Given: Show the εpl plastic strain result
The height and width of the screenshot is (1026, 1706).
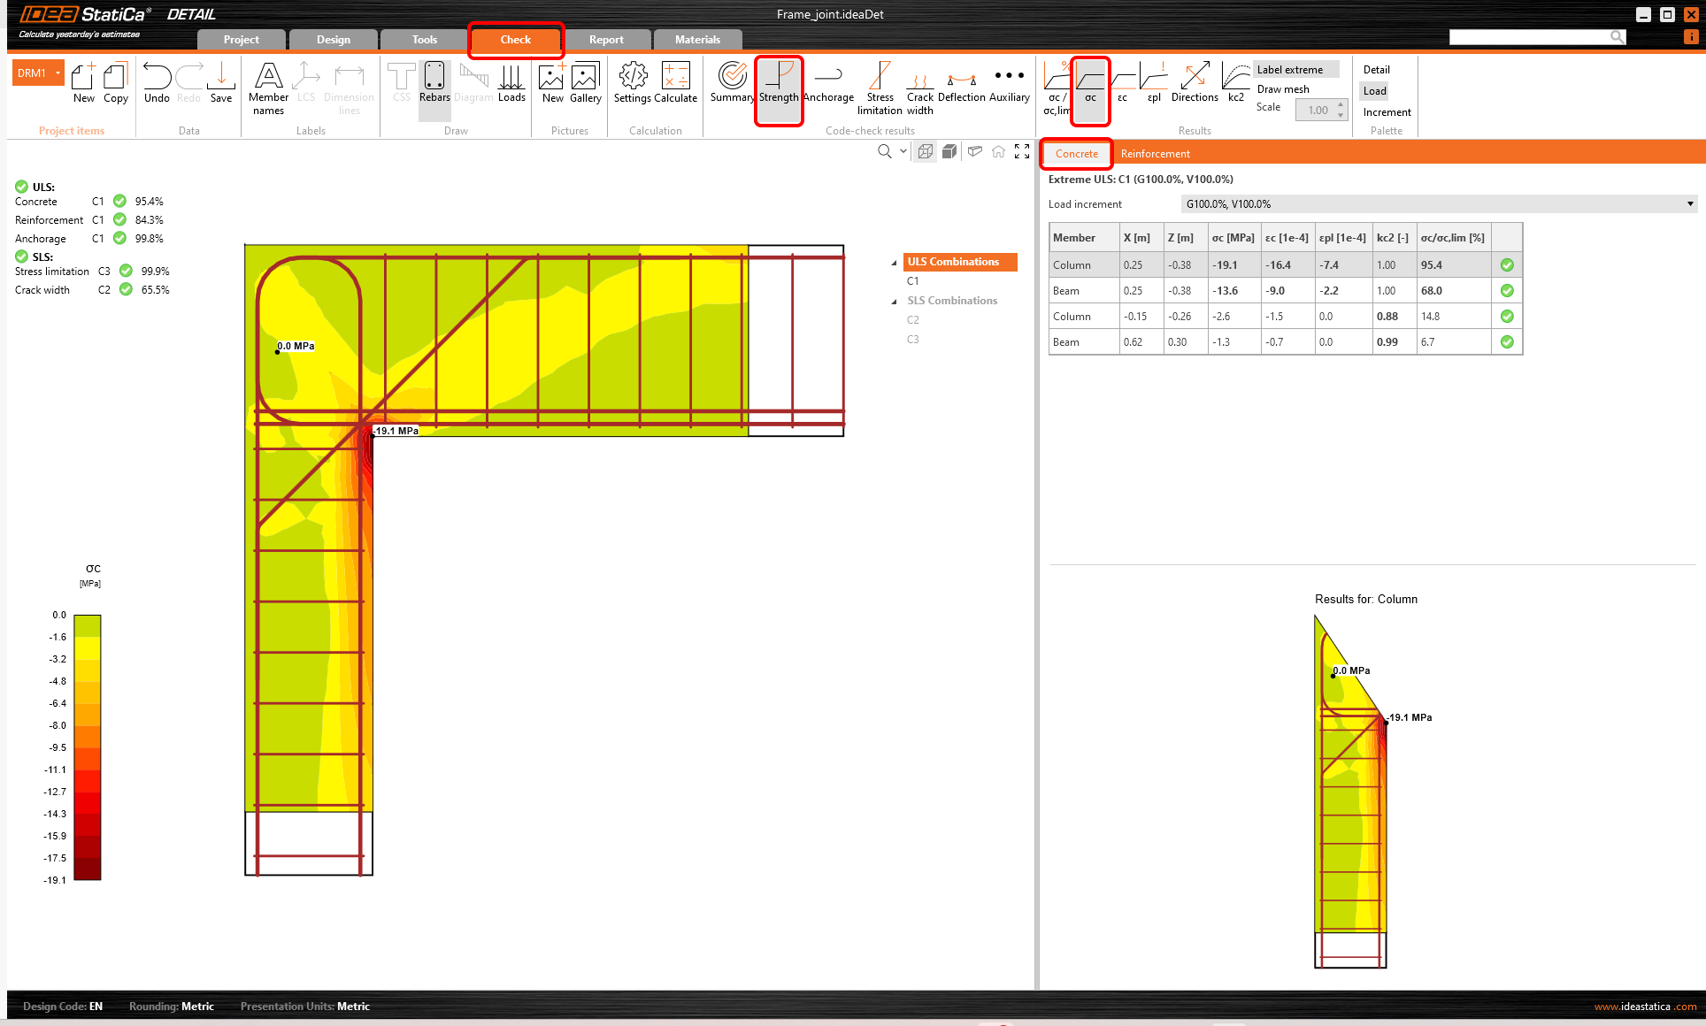Looking at the screenshot, I should pyautogui.click(x=1154, y=84).
